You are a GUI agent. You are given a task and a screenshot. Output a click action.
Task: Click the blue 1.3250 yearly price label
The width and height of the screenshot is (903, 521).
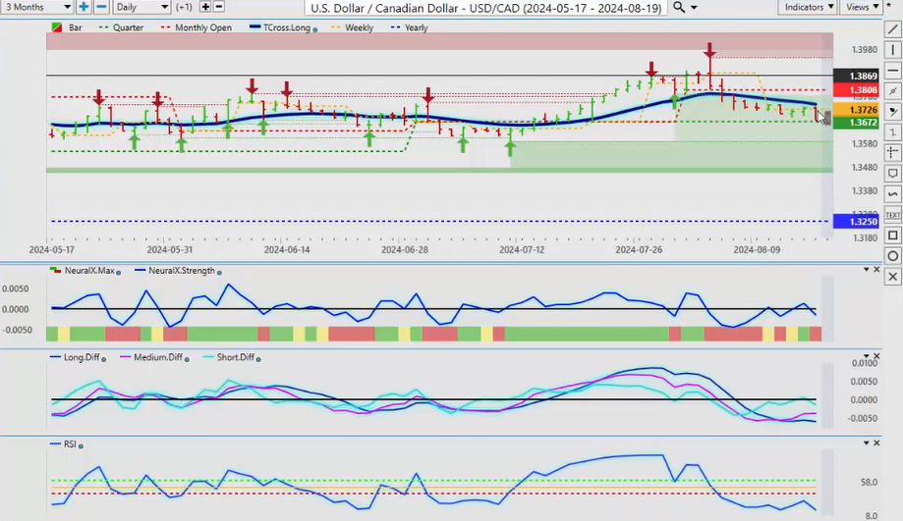coord(847,222)
